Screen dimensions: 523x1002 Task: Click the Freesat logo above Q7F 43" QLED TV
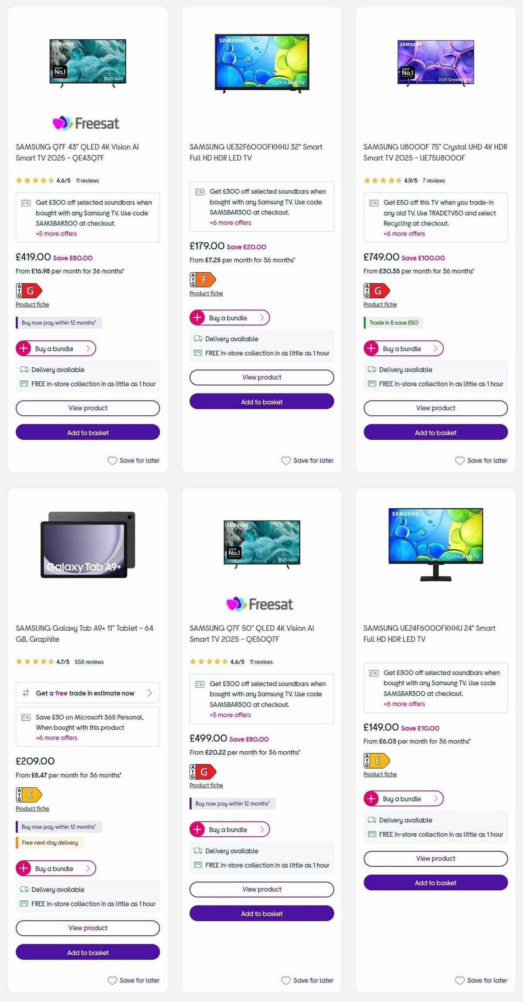coord(87,123)
